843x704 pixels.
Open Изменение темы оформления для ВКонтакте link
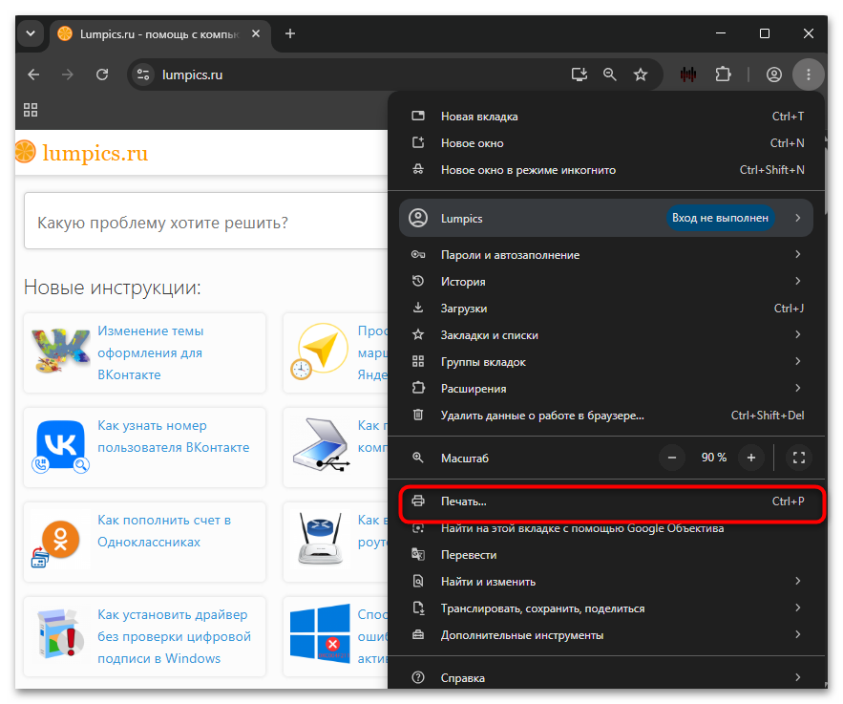[x=150, y=352]
